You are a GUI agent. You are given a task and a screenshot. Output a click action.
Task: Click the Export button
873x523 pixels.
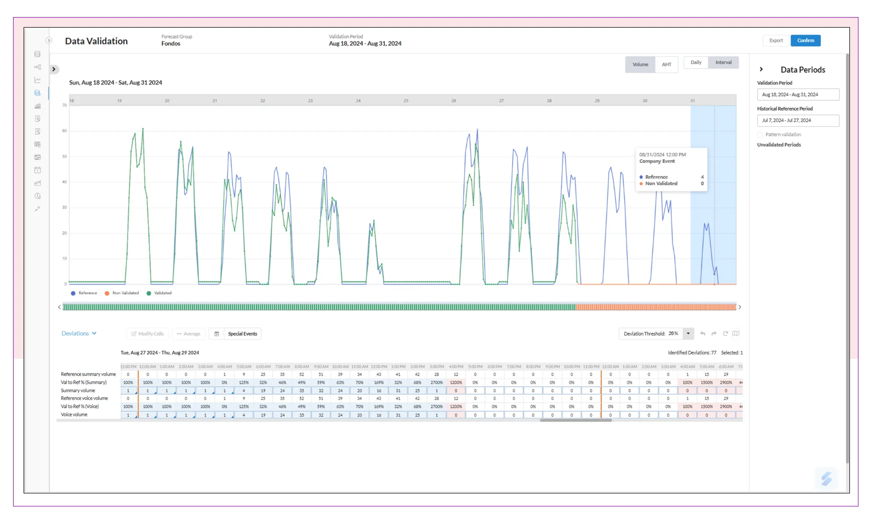[x=776, y=41]
